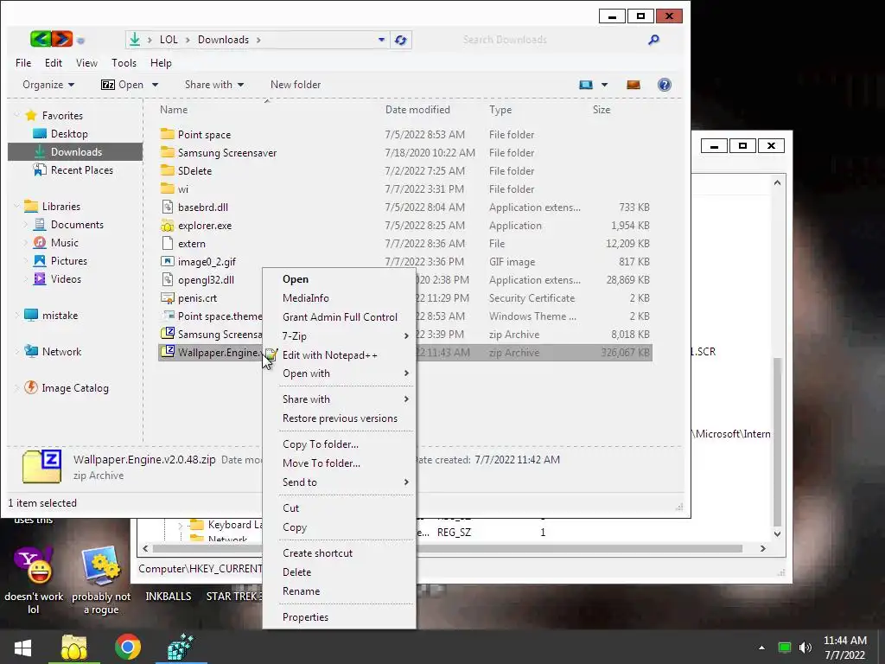The image size is (885, 664).
Task: Select the SDelete folder
Action: click(x=194, y=170)
